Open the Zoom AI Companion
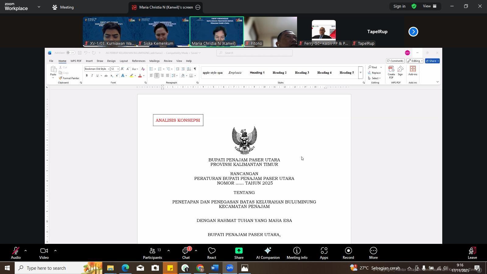 click(268, 253)
